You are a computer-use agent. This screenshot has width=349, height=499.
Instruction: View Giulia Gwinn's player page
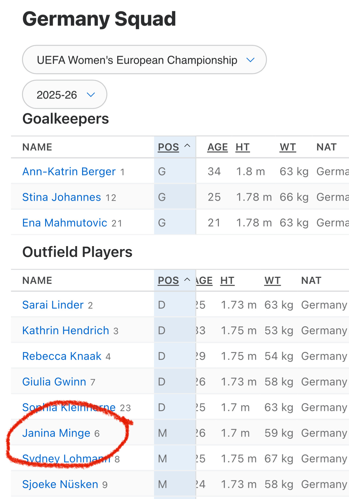54,382
